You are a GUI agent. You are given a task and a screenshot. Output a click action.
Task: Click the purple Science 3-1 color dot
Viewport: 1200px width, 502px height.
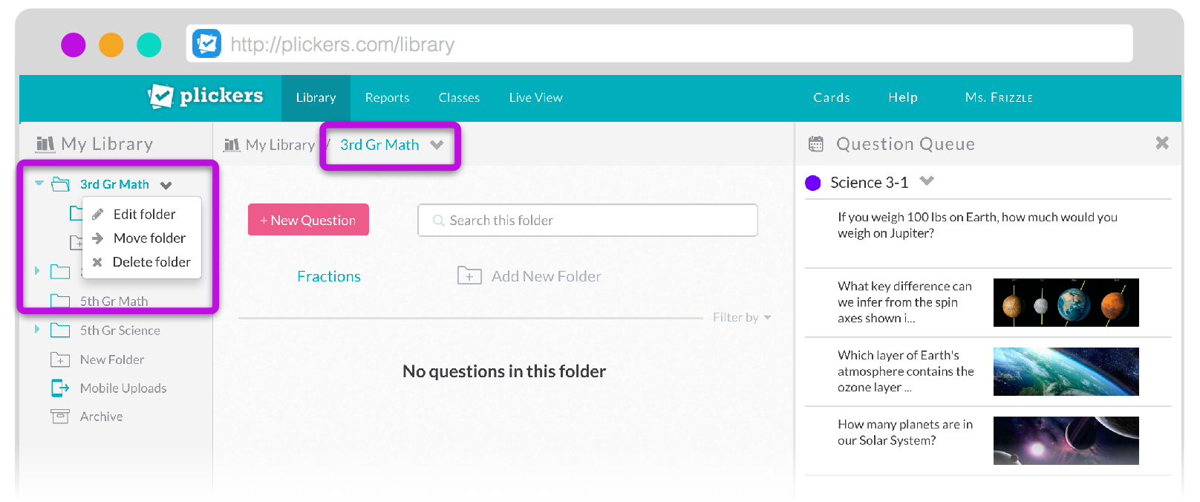pyautogui.click(x=813, y=183)
